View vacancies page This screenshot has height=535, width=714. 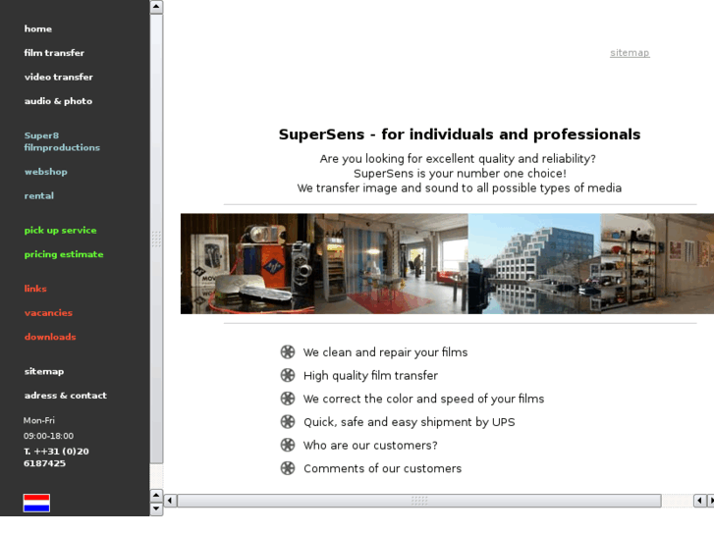click(48, 313)
